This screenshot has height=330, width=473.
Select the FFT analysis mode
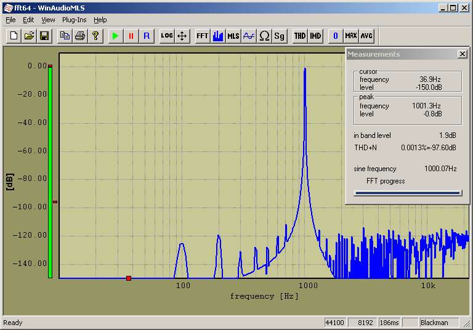pos(202,36)
